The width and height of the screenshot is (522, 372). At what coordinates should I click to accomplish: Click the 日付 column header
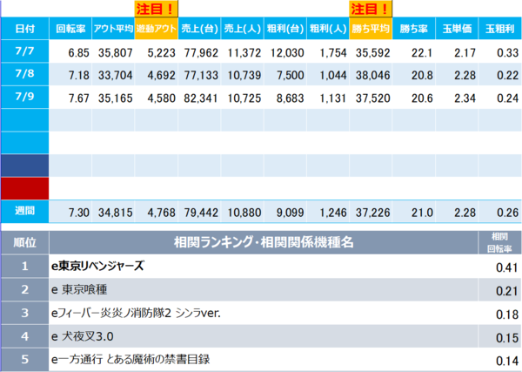25,29
